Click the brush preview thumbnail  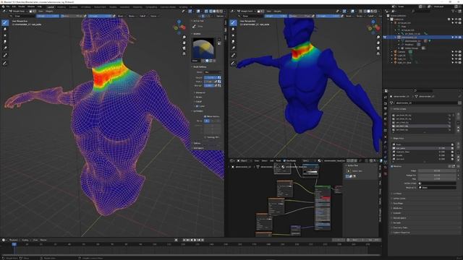(x=203, y=48)
